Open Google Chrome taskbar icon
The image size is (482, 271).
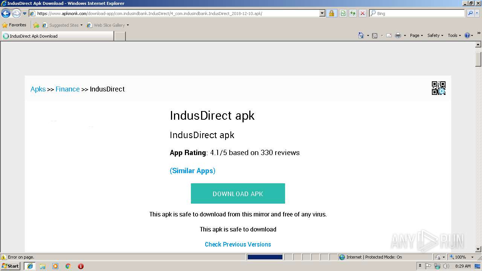pyautogui.click(x=68, y=266)
